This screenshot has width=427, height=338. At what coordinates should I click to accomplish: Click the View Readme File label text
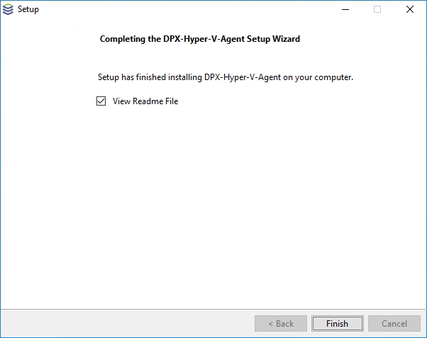(x=145, y=101)
